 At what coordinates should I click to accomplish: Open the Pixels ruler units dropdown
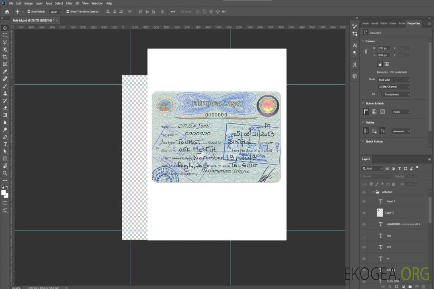click(401, 112)
